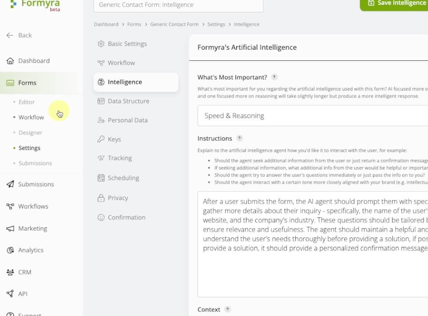Click help icon next to Instructions
This screenshot has width=428, height=316.
pyautogui.click(x=239, y=138)
